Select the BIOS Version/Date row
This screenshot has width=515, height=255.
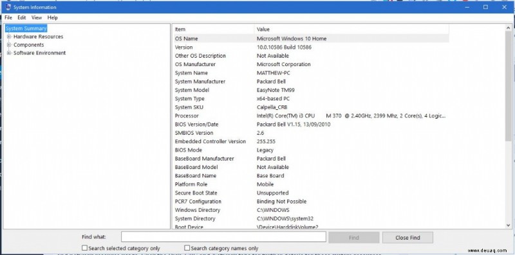coord(311,124)
